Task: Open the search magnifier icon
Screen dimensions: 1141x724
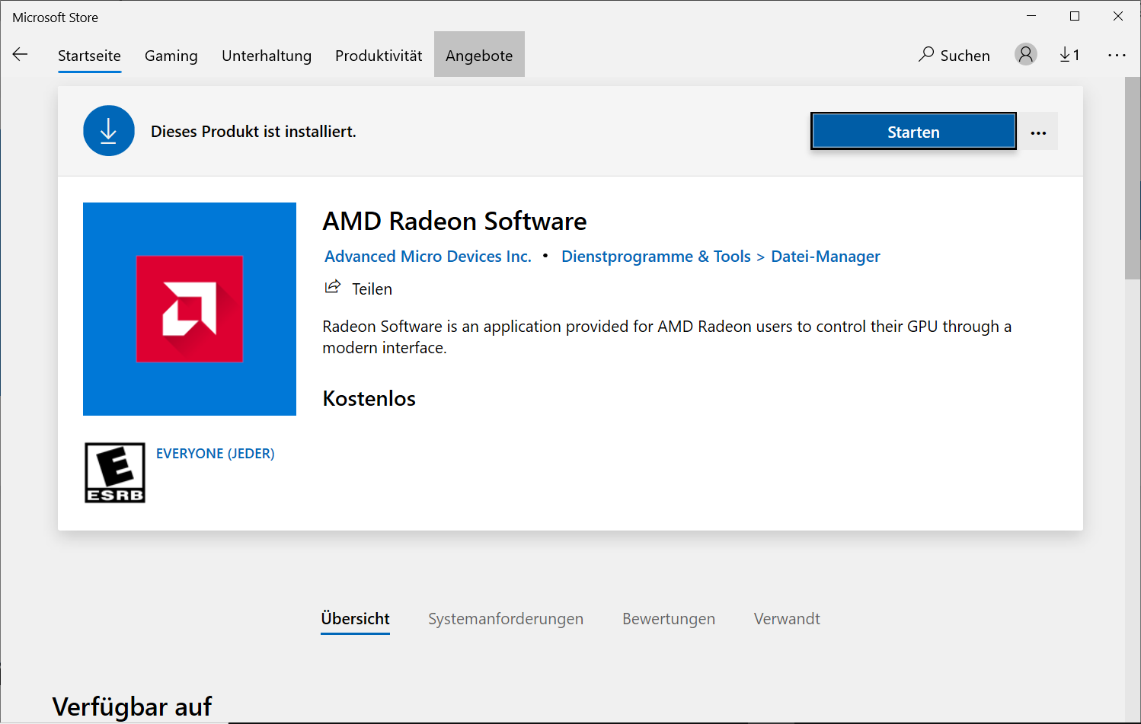Action: click(x=926, y=54)
